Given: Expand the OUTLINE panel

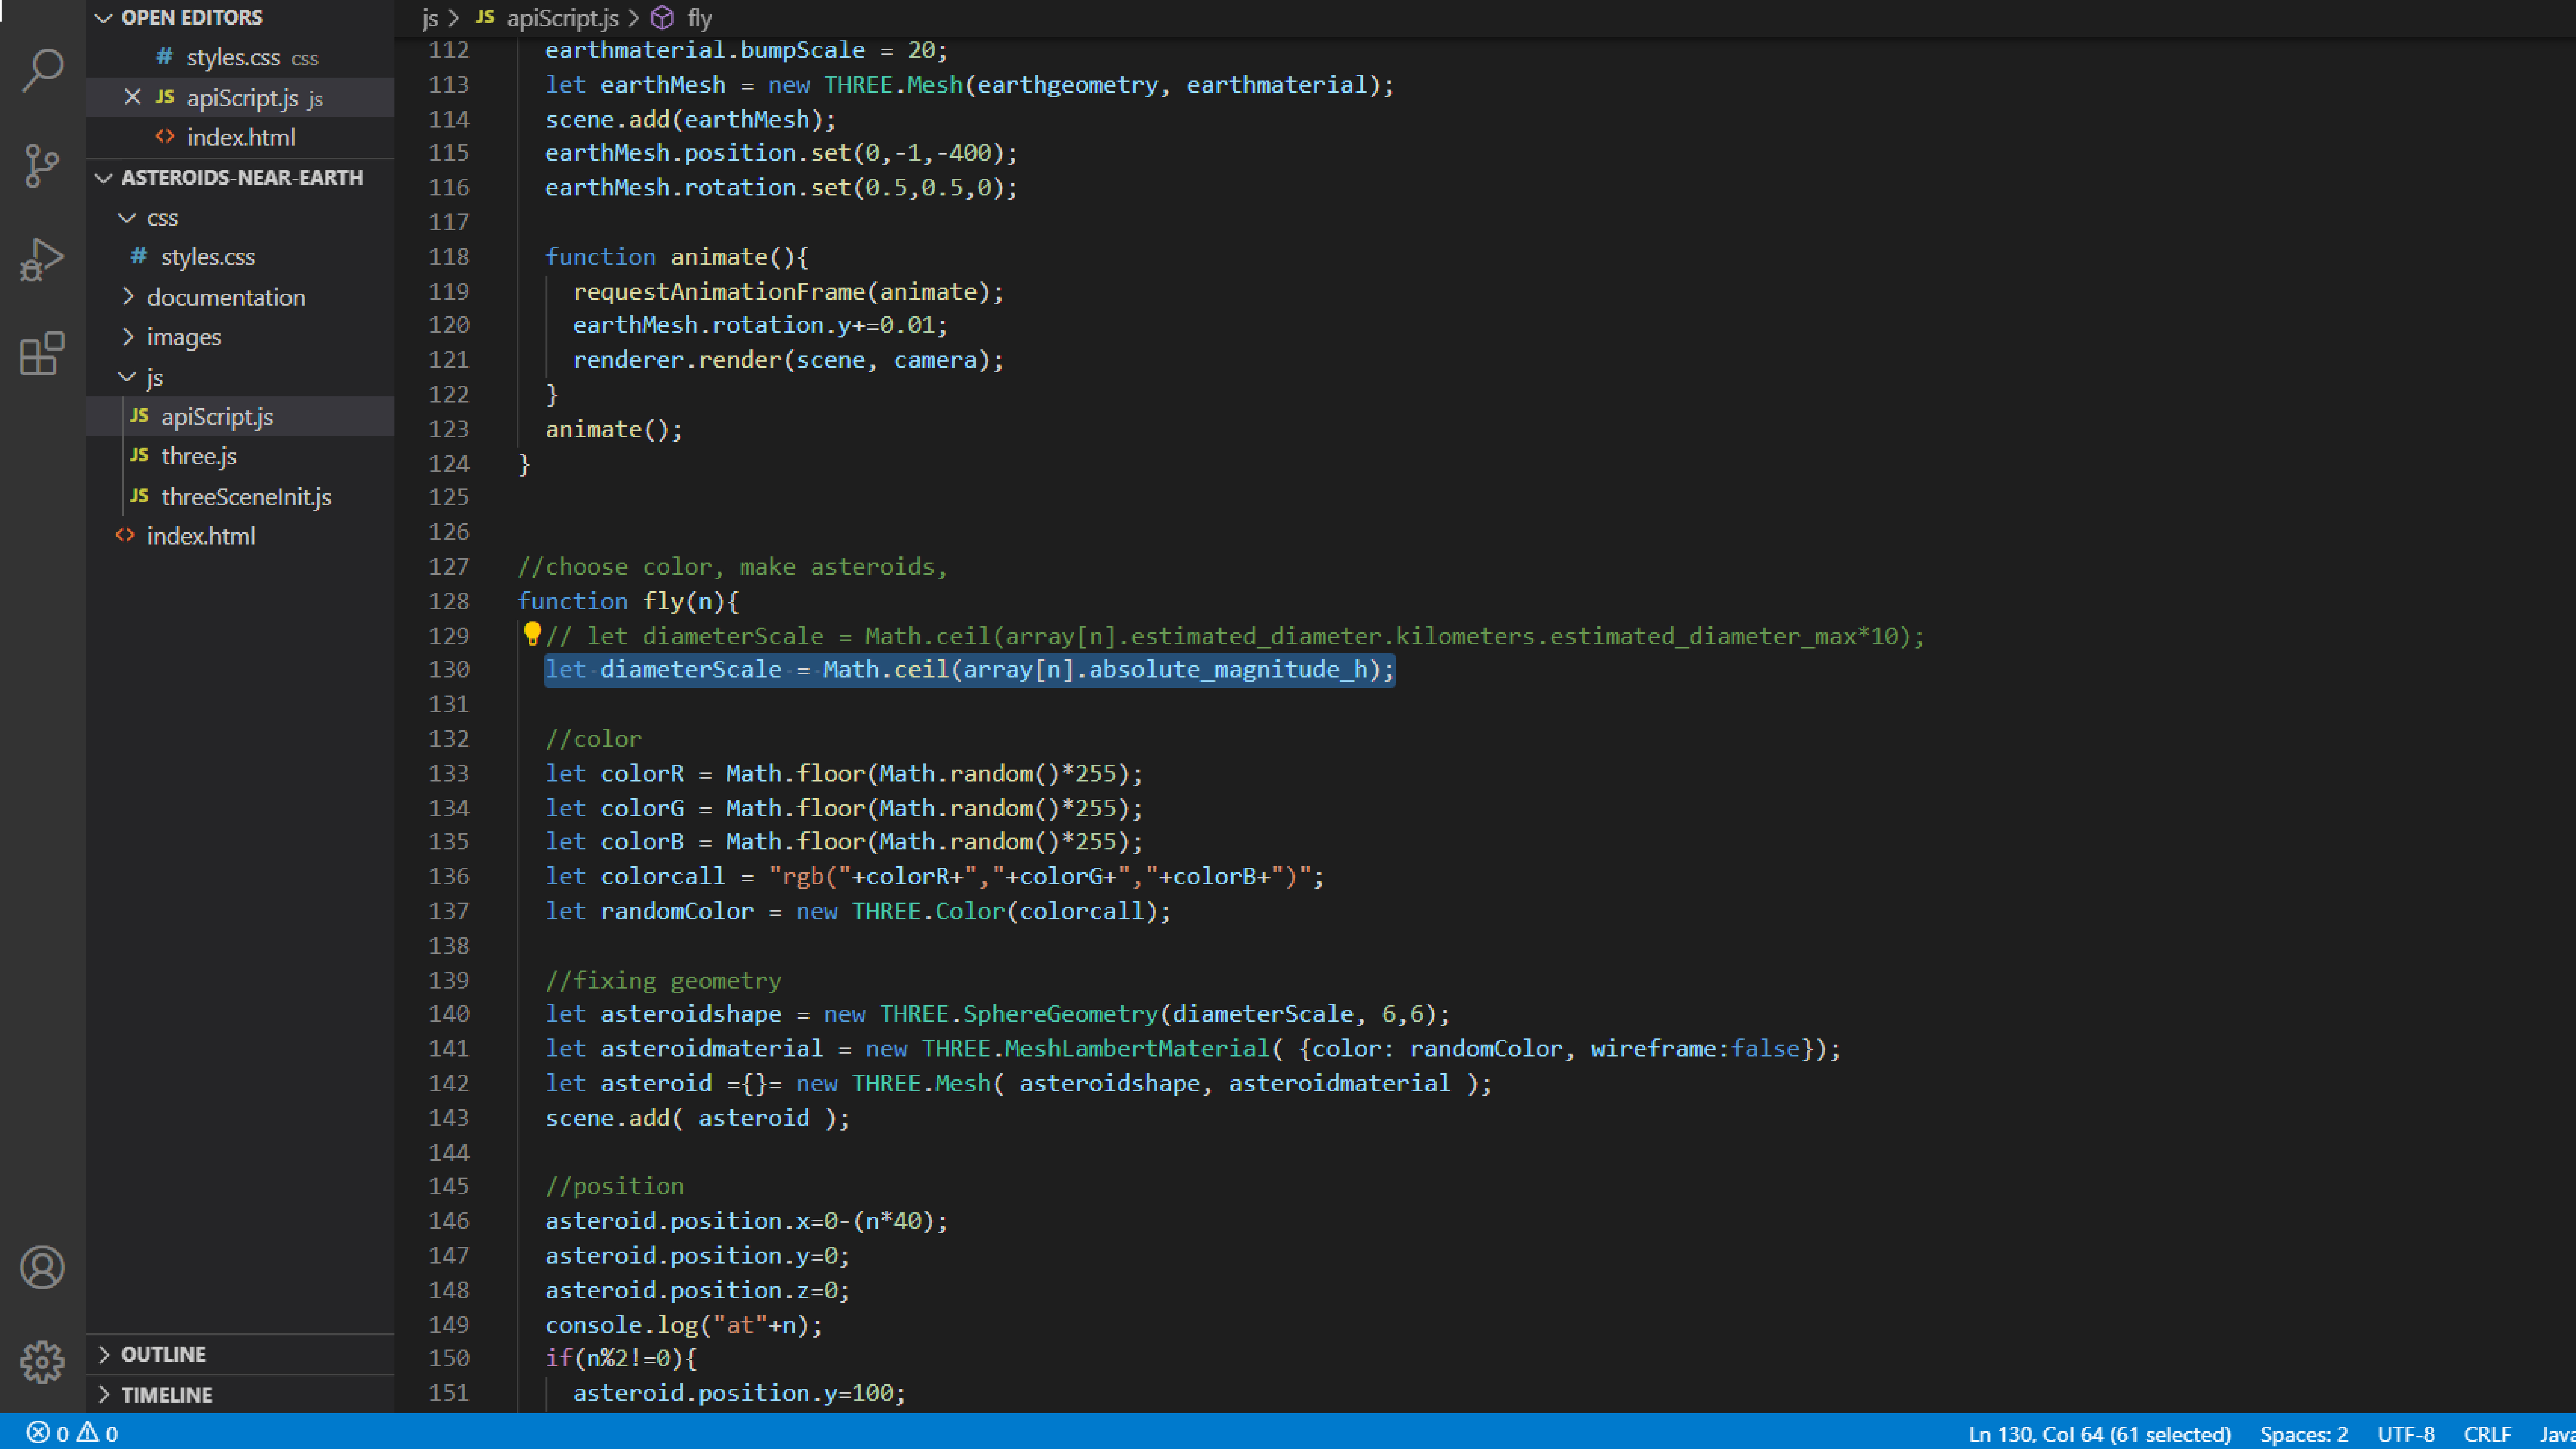Looking at the screenshot, I should click(x=163, y=1354).
